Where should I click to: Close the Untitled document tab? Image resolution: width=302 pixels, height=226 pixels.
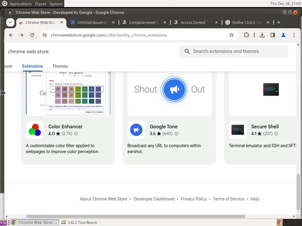113,22
